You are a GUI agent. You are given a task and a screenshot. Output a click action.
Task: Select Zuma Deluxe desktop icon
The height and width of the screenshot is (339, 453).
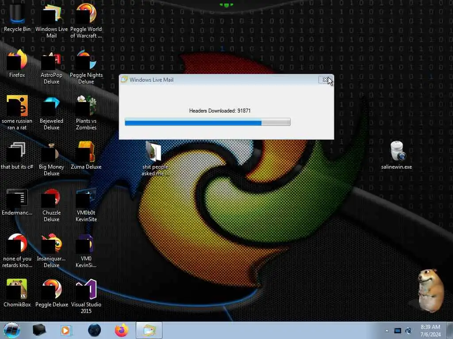[86, 155]
